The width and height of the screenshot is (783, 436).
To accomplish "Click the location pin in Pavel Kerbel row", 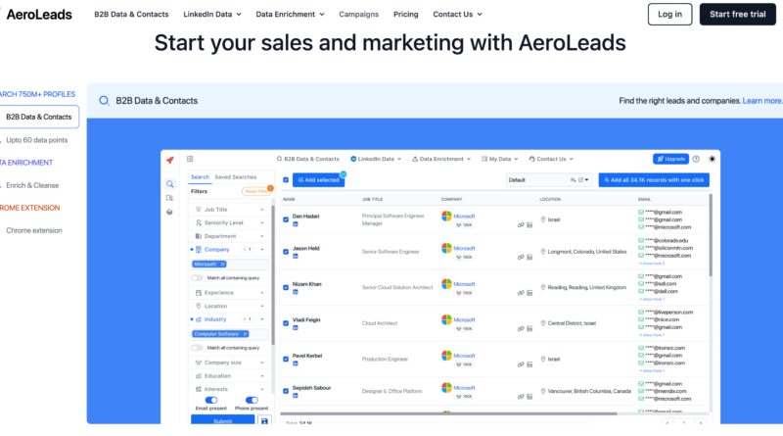I will tap(543, 359).
